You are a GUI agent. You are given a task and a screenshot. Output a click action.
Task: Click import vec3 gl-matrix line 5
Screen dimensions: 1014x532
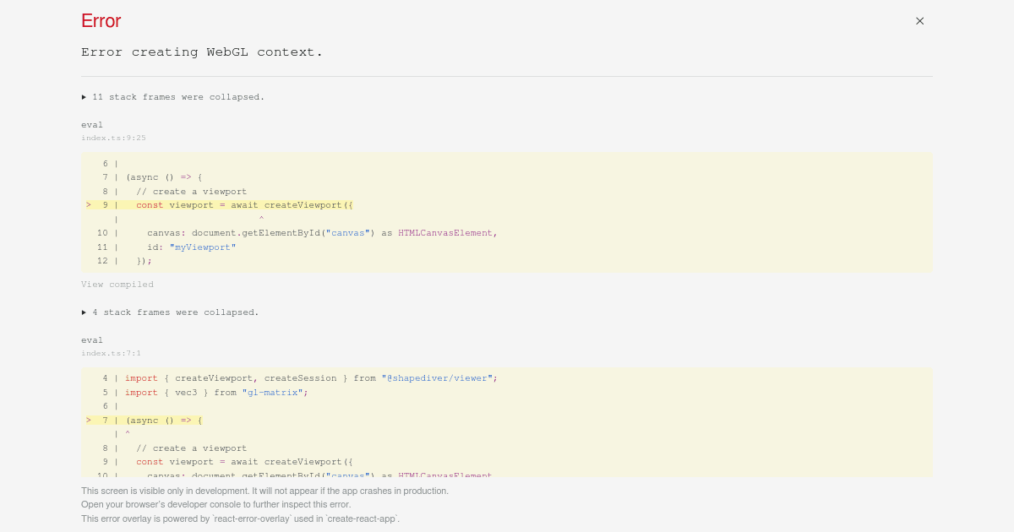(217, 393)
